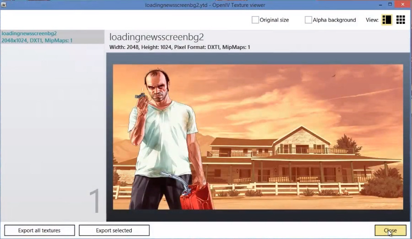Click the Close button at bottom right
This screenshot has height=239, width=412.
click(x=390, y=230)
